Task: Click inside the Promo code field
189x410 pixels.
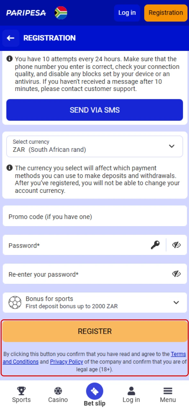Action: 94,217
